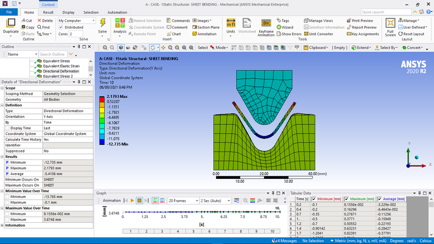Click the Convert button

click(412, 48)
